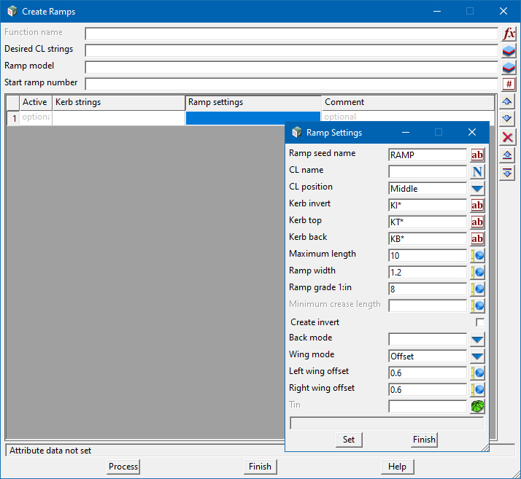Click the Desired CL strings input field

click(x=291, y=50)
